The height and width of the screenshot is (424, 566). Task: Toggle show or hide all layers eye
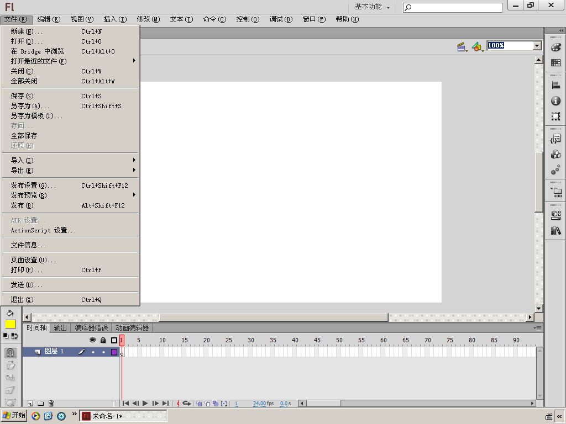93,340
